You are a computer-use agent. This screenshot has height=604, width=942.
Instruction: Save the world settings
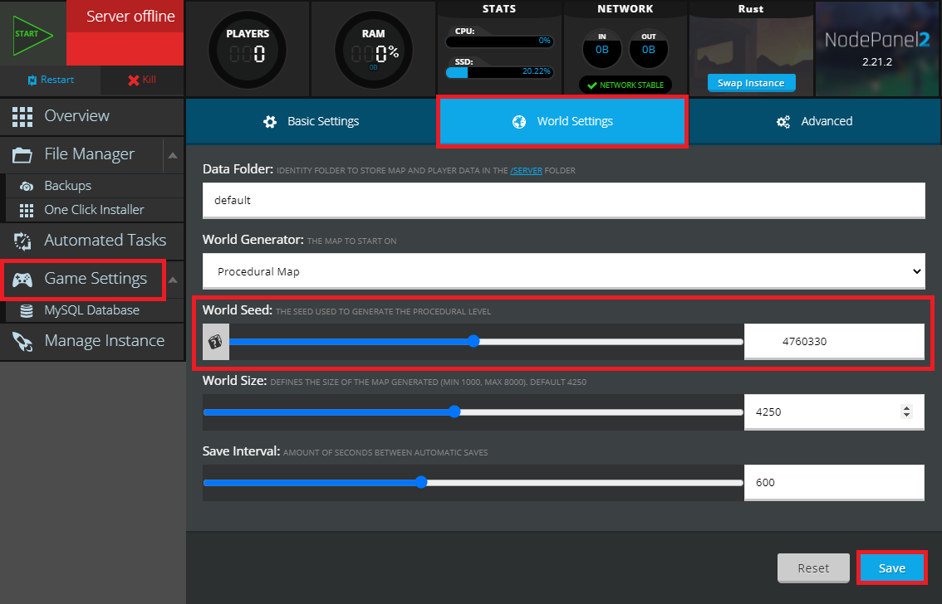click(x=891, y=568)
